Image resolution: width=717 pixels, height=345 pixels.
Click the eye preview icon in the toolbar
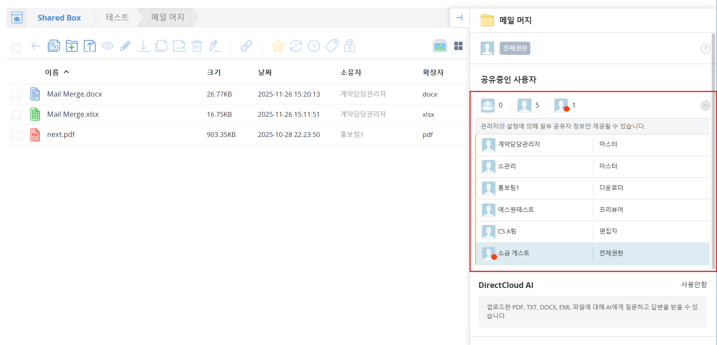tap(108, 46)
